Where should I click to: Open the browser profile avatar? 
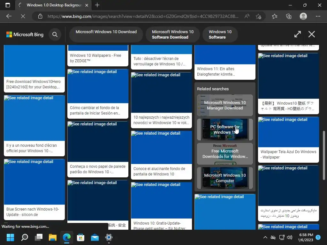click(x=303, y=16)
